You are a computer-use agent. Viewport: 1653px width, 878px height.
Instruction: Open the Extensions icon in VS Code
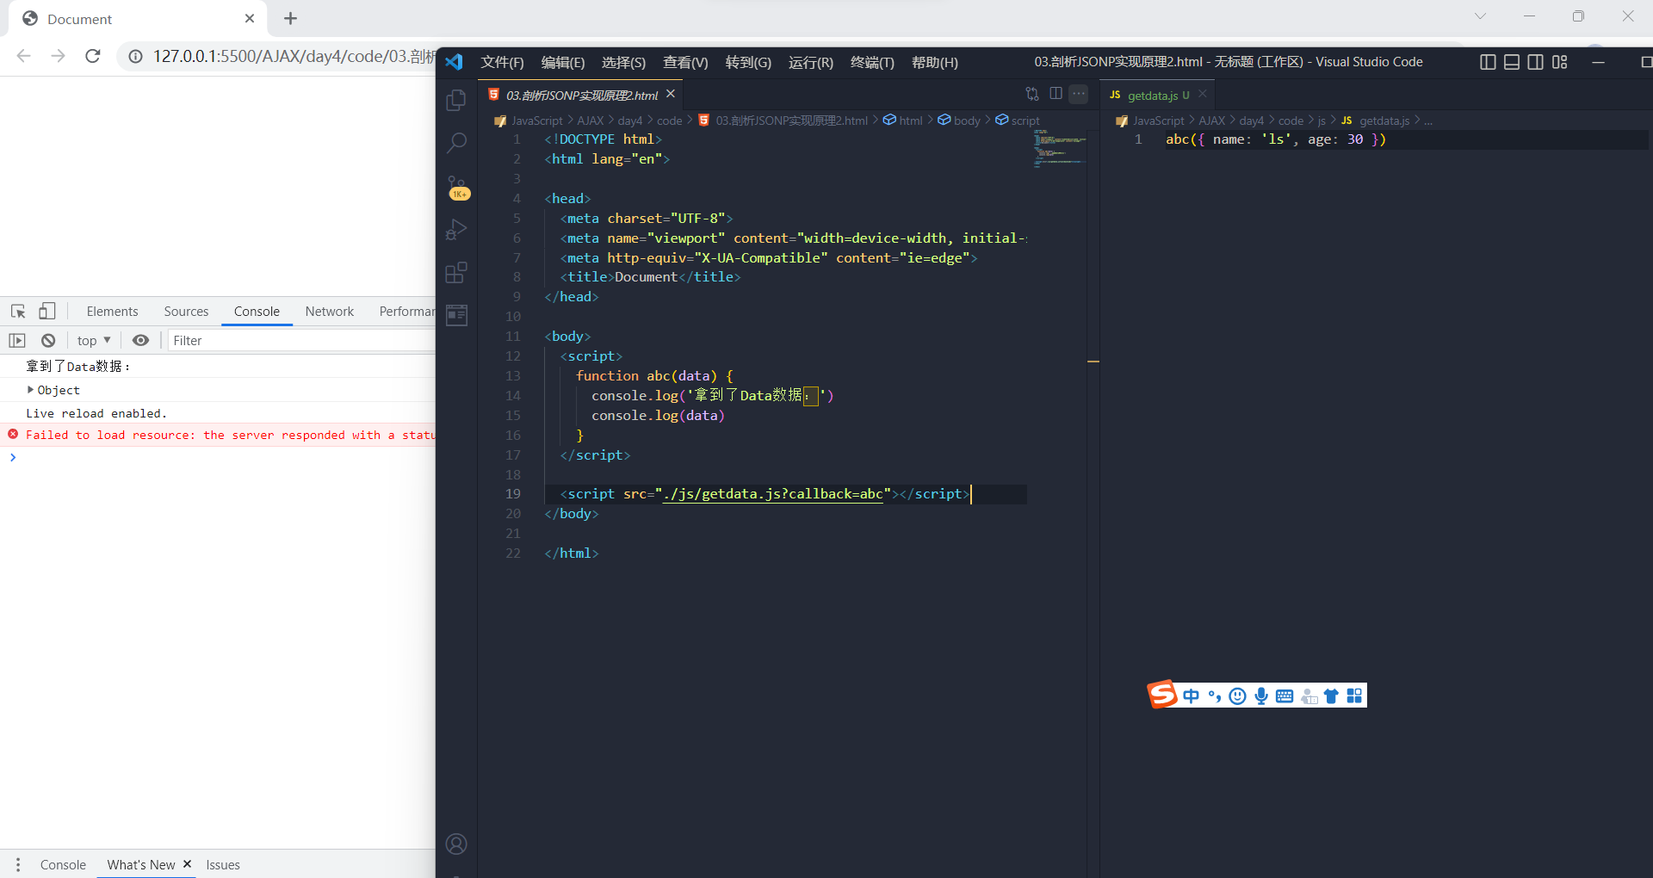[x=455, y=272]
